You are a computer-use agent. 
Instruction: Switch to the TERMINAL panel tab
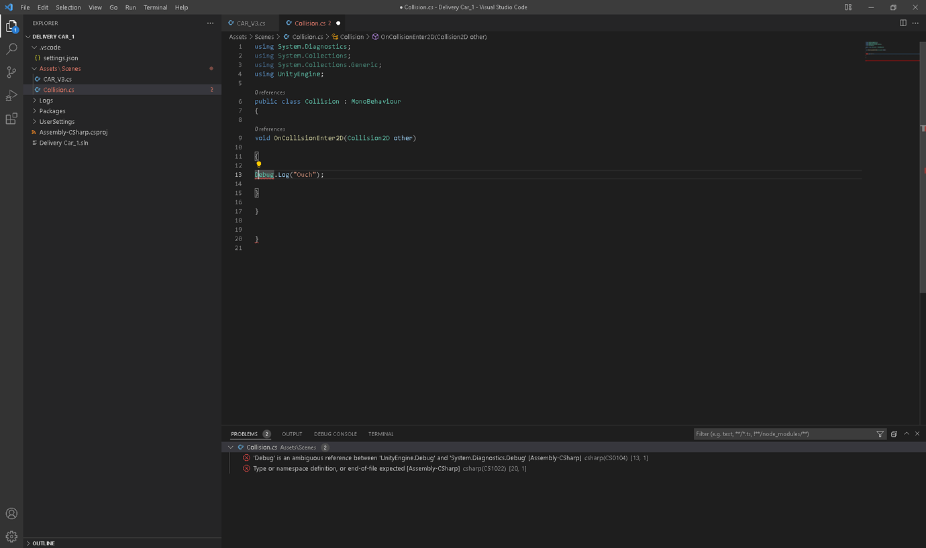pos(380,434)
